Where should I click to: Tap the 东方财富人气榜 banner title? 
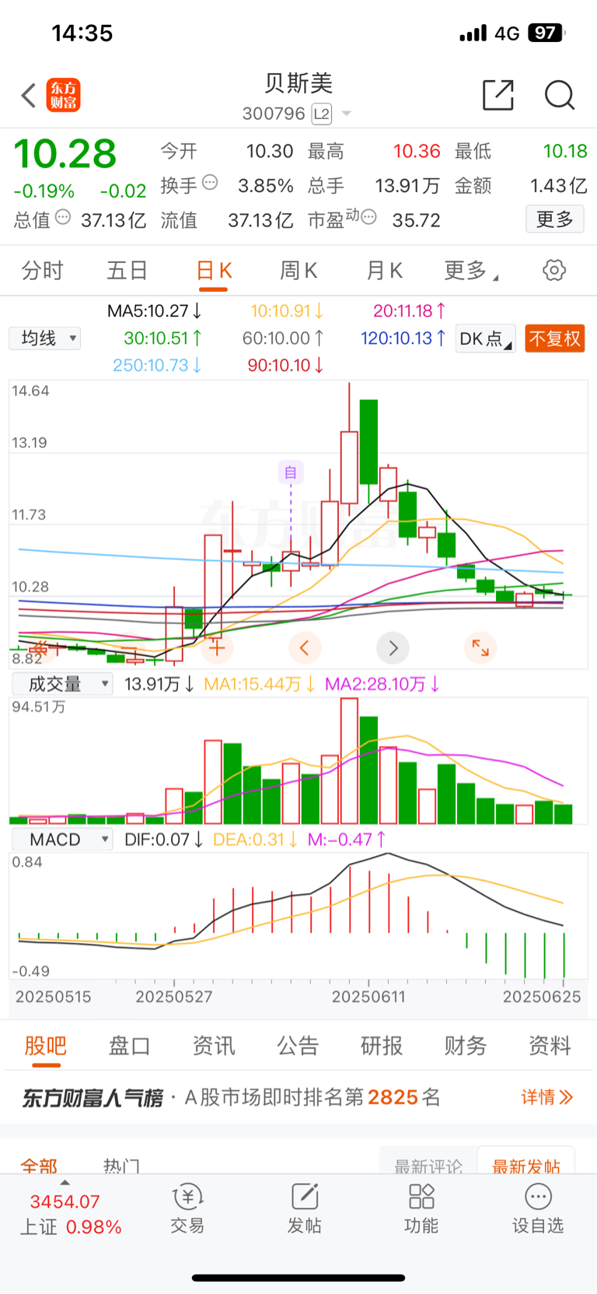(x=93, y=1098)
